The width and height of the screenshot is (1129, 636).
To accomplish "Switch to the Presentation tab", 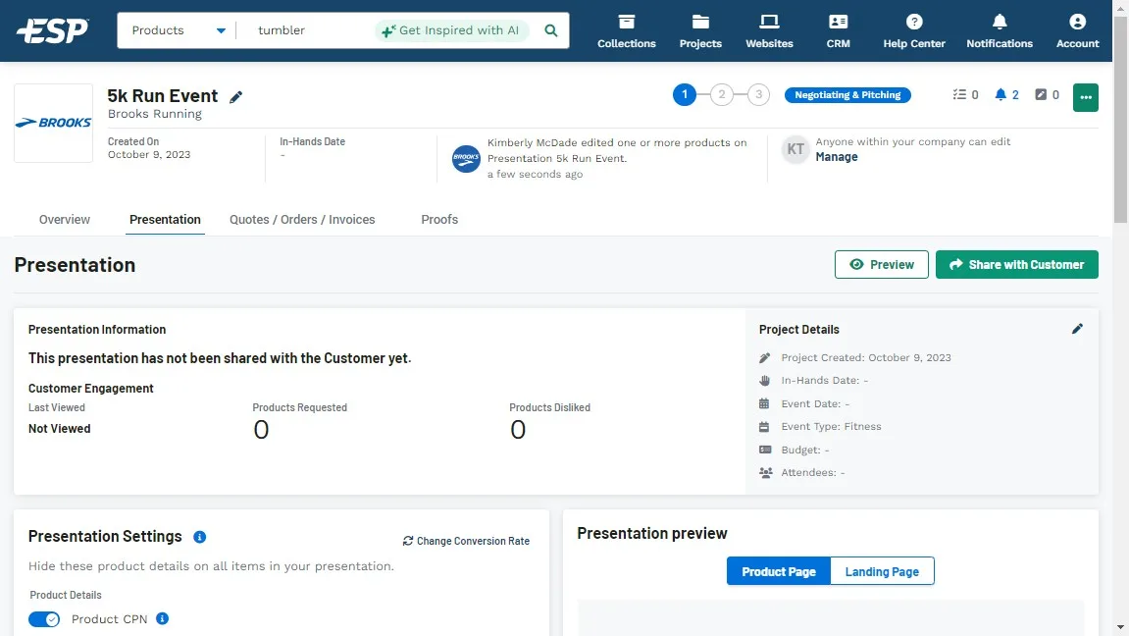I will (x=165, y=220).
